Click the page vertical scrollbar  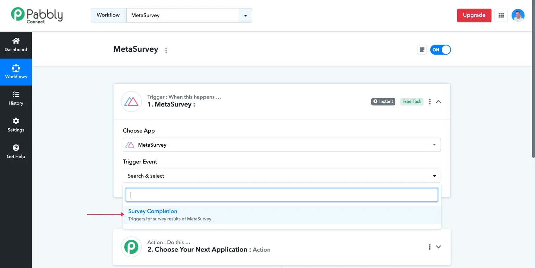point(533,79)
